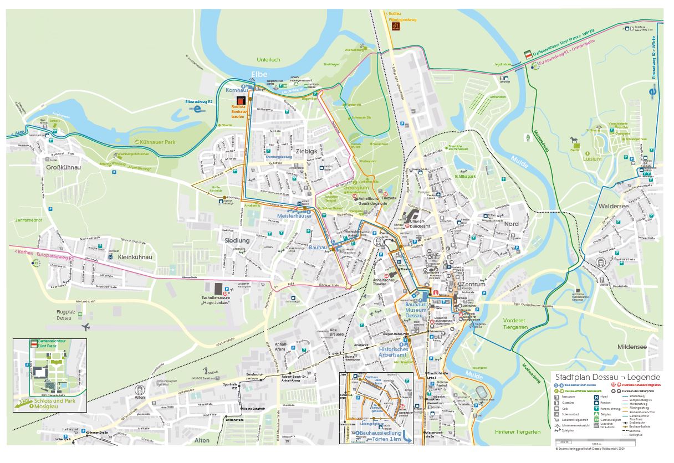Click the Gaststätte symbol in the legend
674x463 pixels.
(x=556, y=403)
